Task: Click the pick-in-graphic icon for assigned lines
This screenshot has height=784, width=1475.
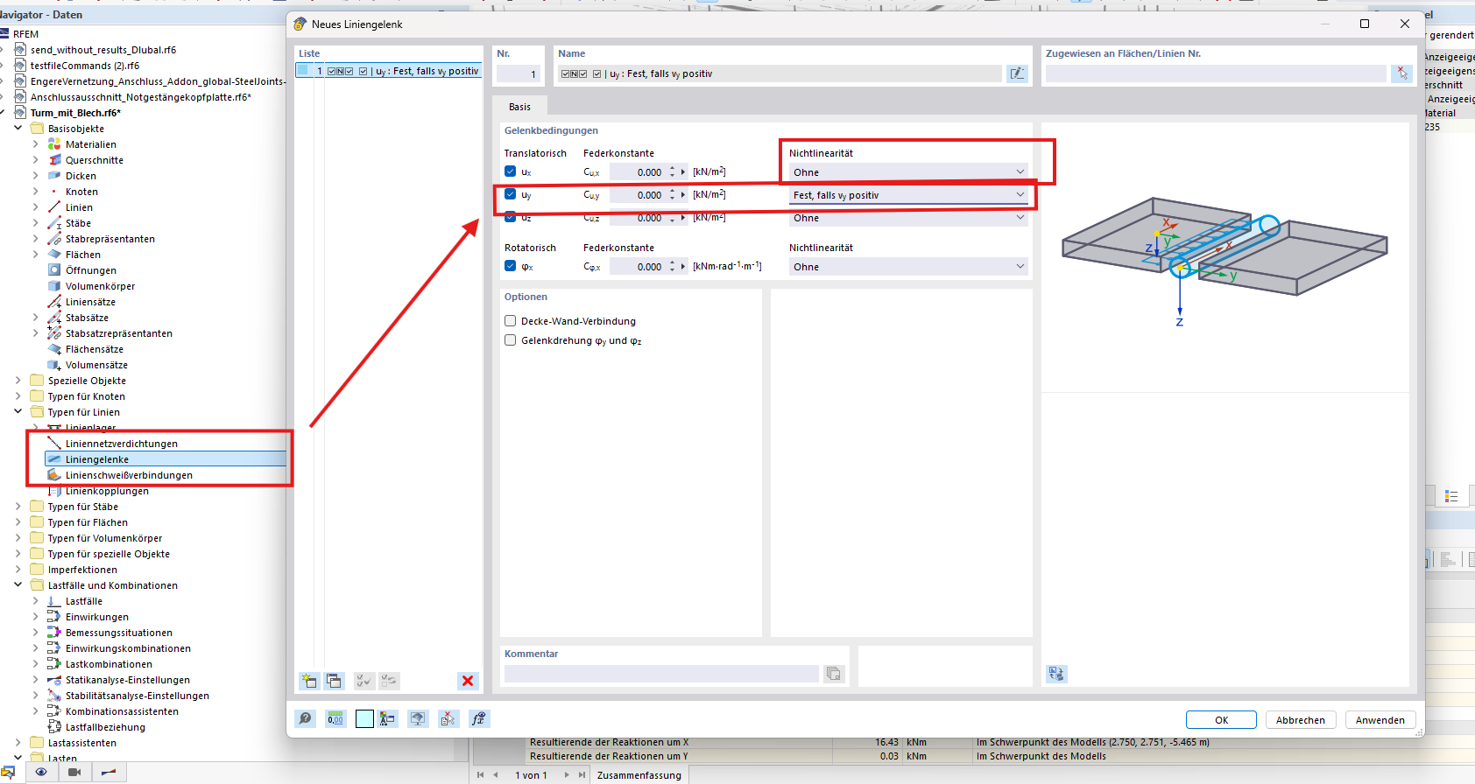Action: [1401, 74]
